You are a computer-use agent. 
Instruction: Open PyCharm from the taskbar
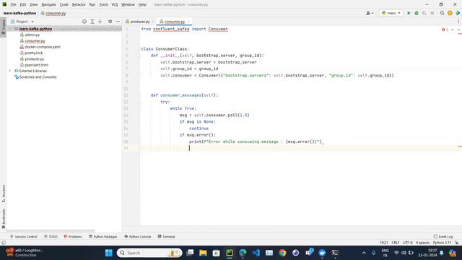click(x=230, y=253)
